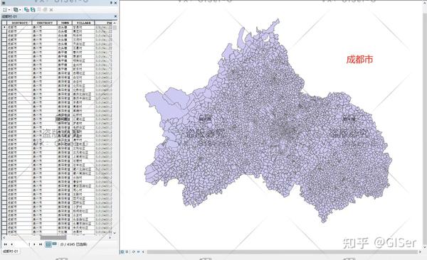This screenshot has height=260, width=427.
Task: Open the Related Tables icon
Action: (16, 10)
